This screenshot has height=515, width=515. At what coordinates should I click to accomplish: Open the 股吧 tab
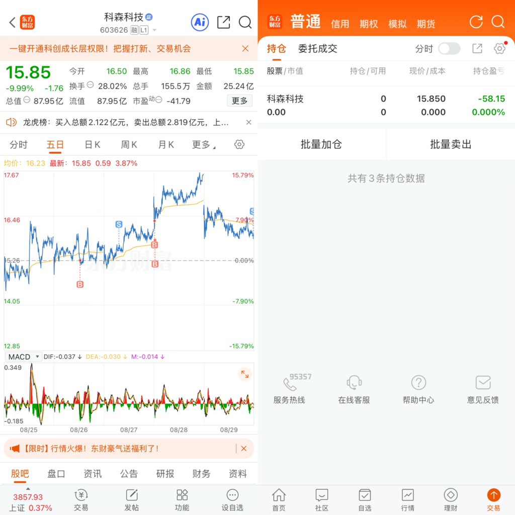(x=20, y=474)
